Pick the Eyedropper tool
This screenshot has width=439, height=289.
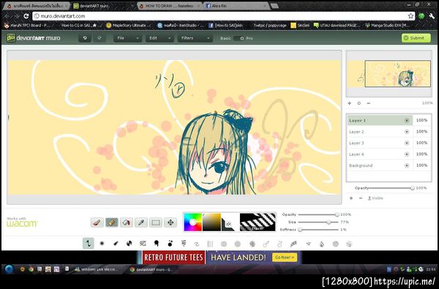point(141,222)
